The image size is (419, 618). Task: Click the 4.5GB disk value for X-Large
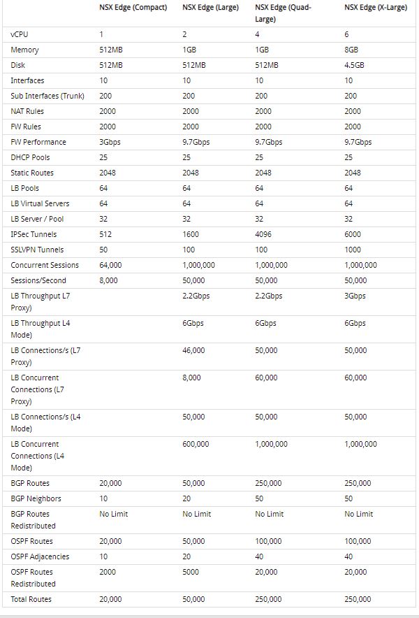tap(354, 65)
